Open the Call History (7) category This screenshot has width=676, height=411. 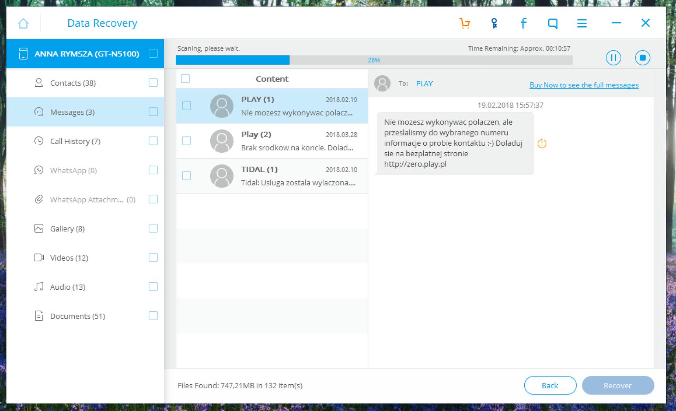[85, 141]
